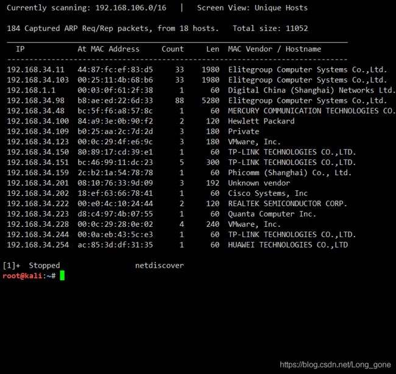
Task: Click IP address 192.168.34.11
Action: pyautogui.click(x=35, y=69)
